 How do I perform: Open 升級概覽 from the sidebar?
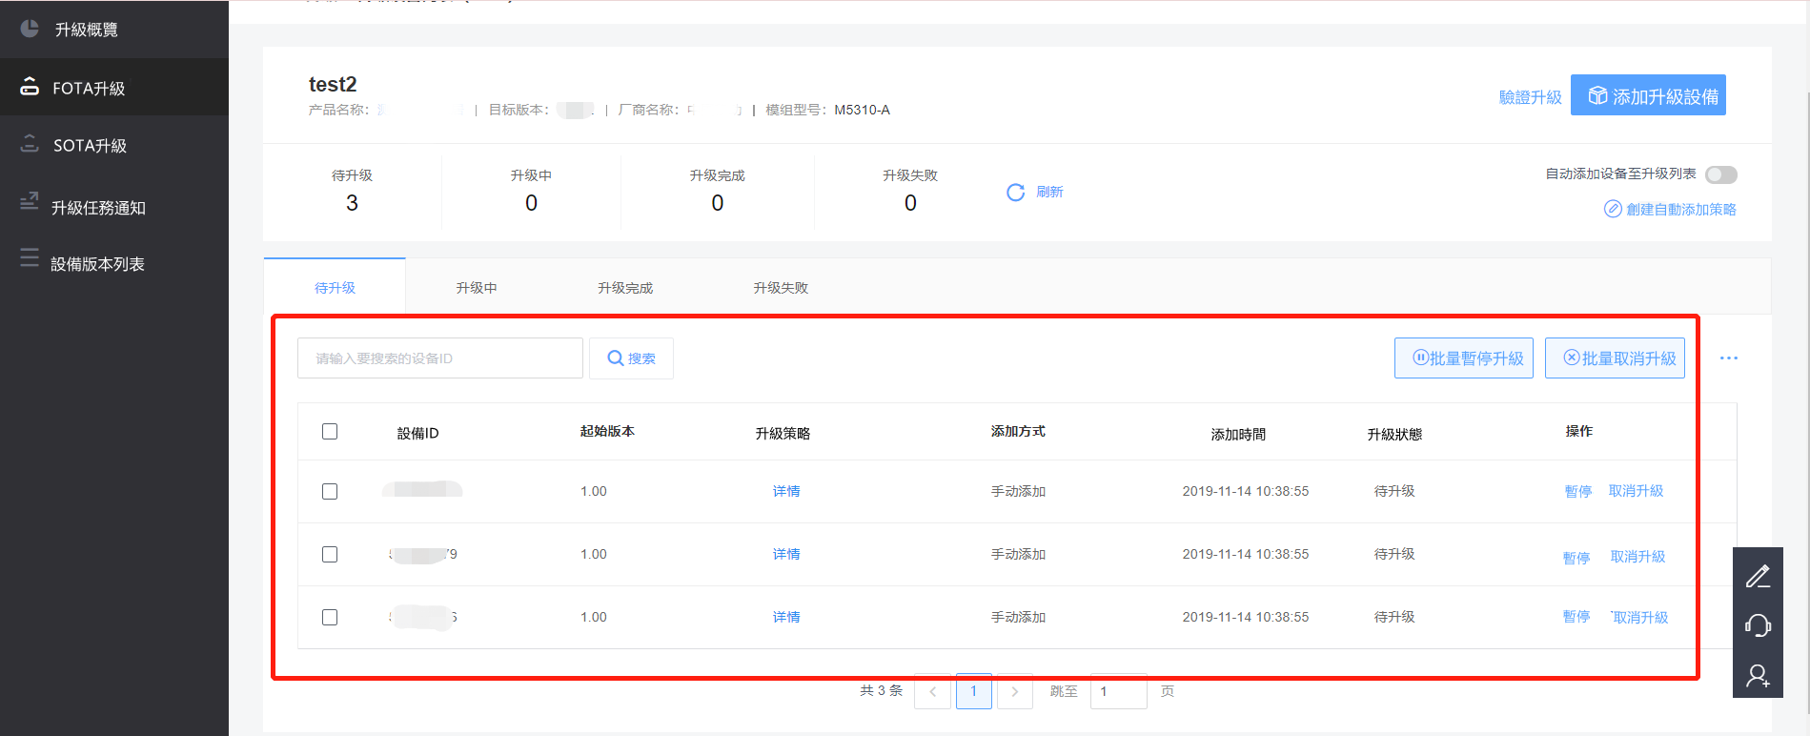[86, 30]
